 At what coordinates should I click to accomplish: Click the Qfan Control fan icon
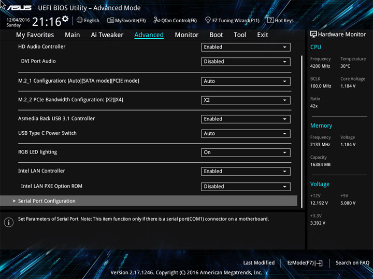[156, 20]
